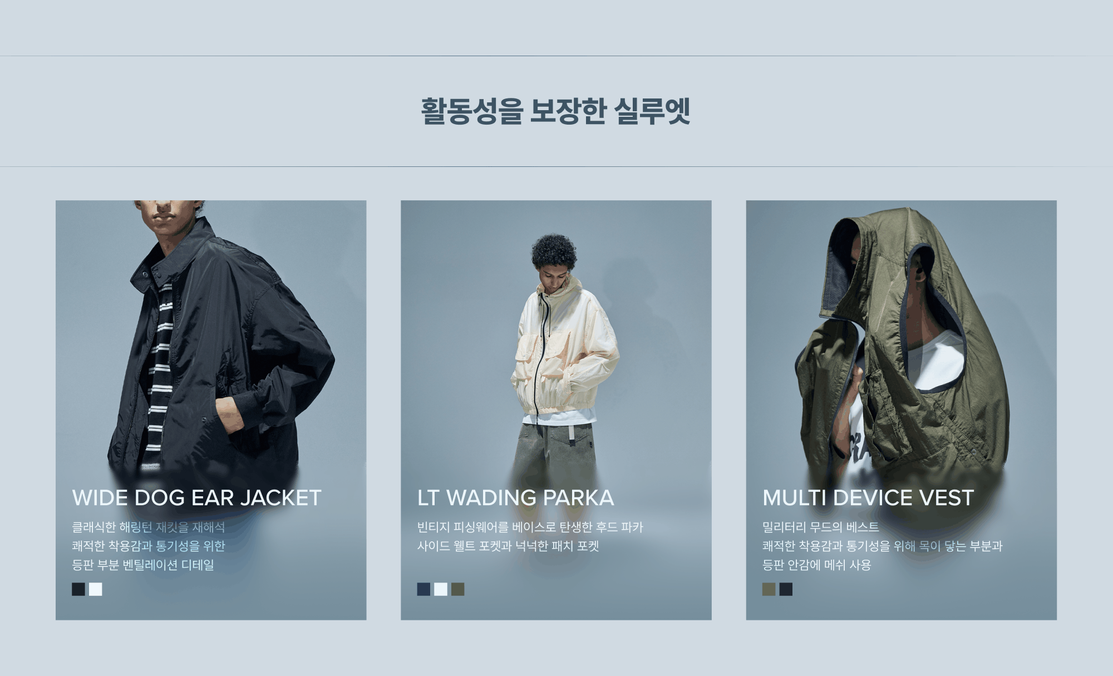Viewport: 1113px width, 676px height.
Task: Pick olive color swatch for LT Wading Parka
Action: (457, 589)
